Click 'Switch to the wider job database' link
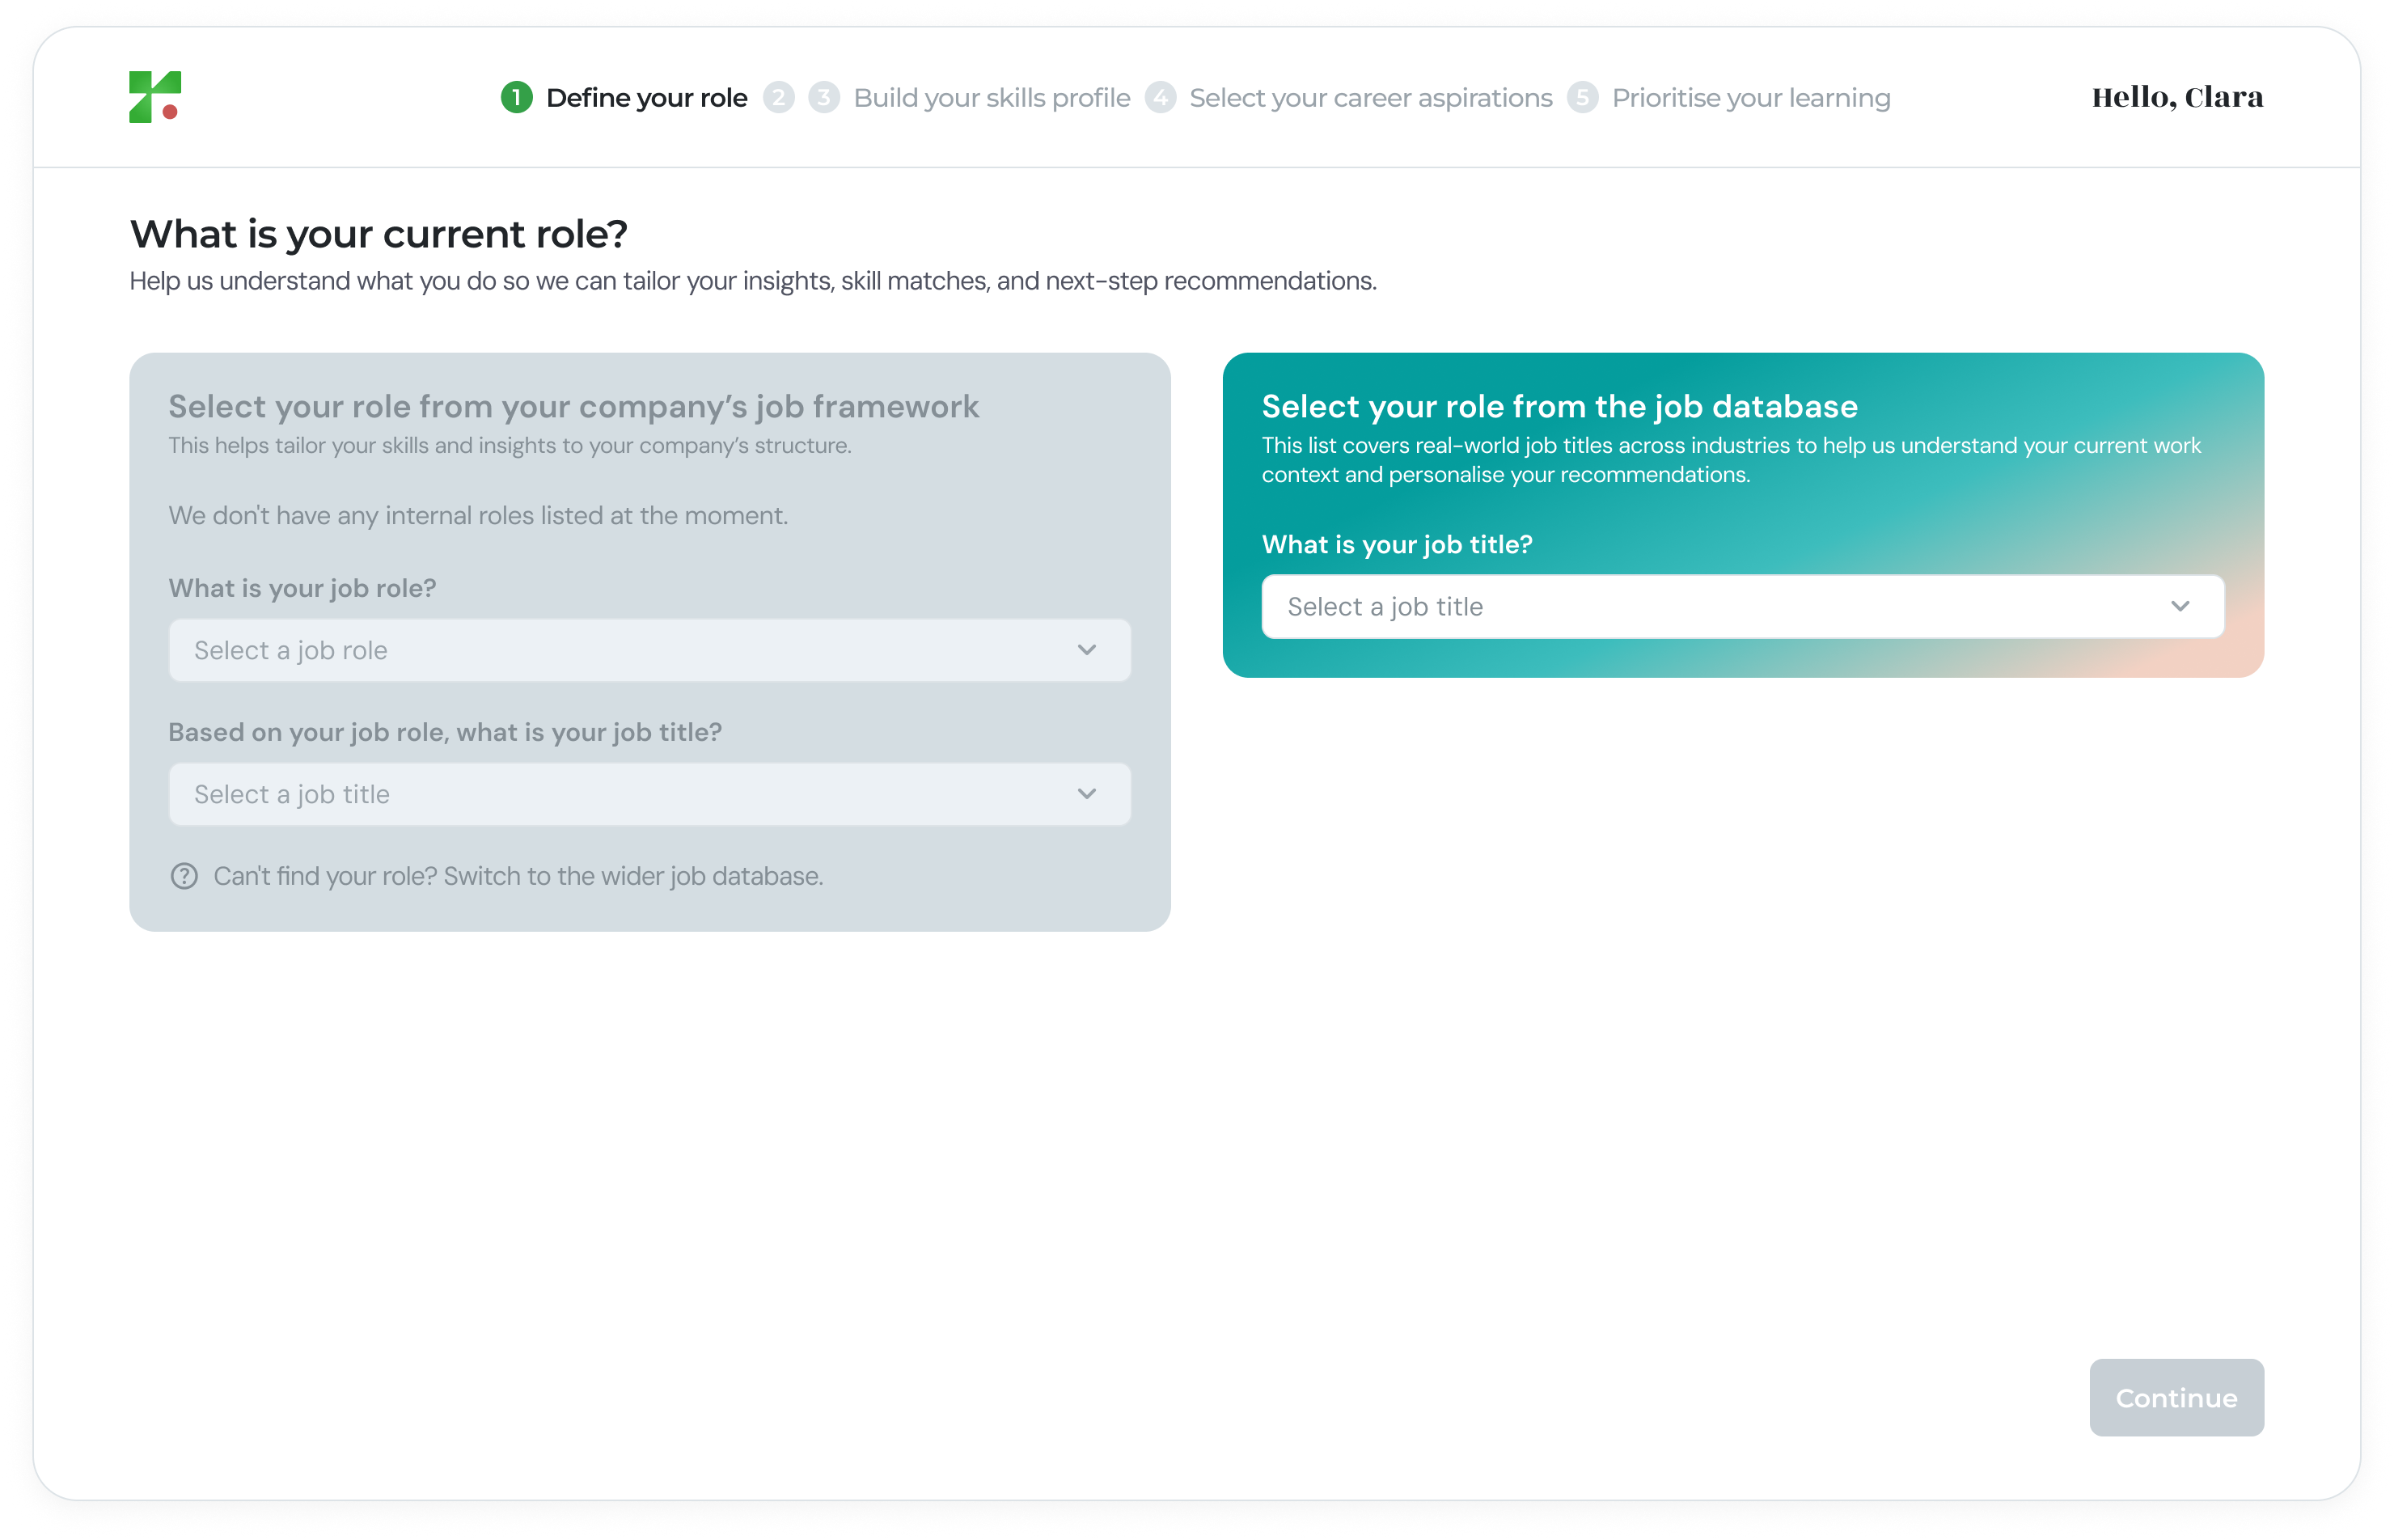This screenshot has height=1540, width=2394. pos(633,876)
